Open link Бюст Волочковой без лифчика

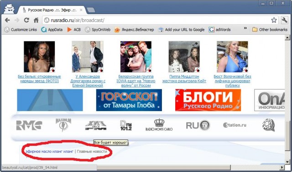232,81
